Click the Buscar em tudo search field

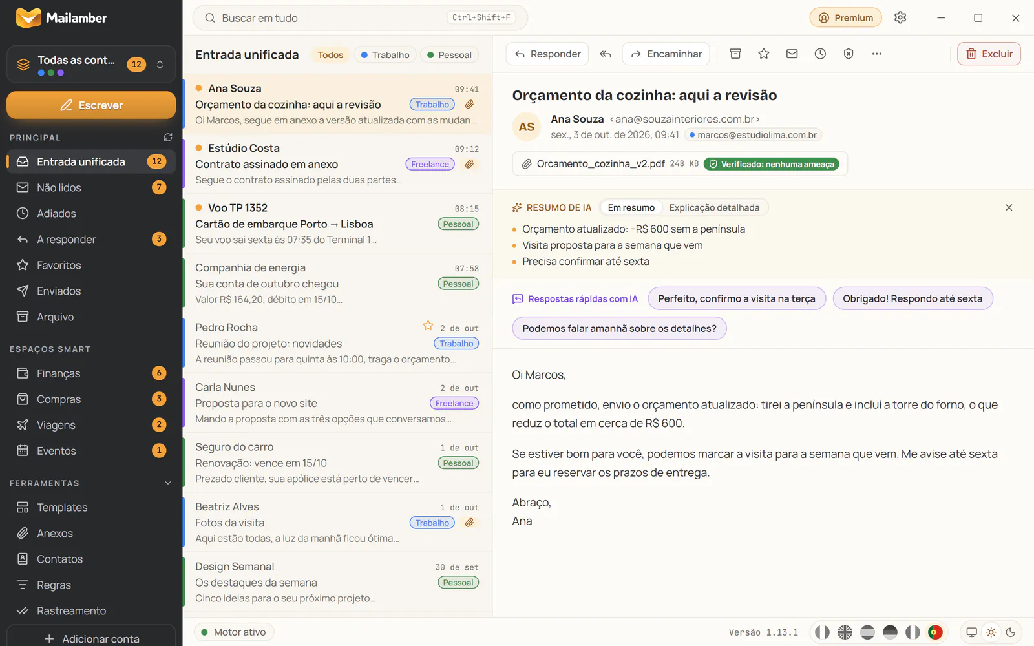pos(360,17)
